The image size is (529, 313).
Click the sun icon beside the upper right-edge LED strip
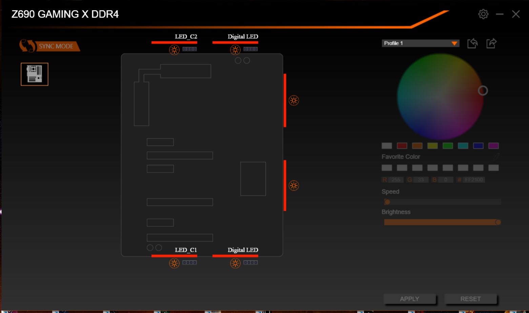pyautogui.click(x=294, y=100)
